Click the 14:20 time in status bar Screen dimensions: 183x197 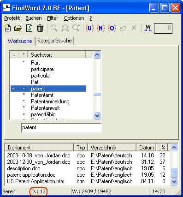click(159, 191)
